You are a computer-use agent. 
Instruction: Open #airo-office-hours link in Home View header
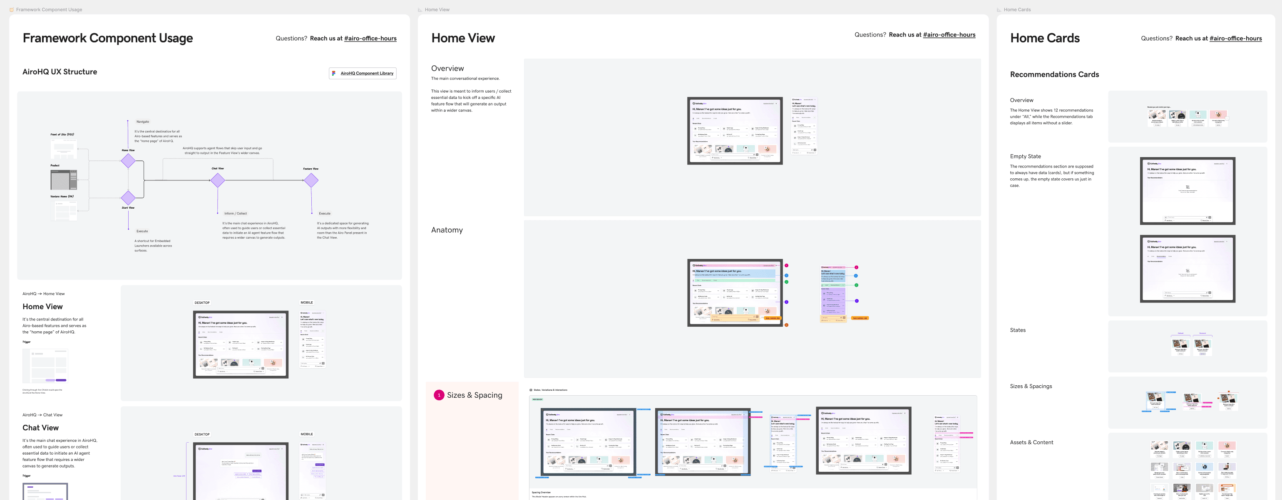(949, 35)
